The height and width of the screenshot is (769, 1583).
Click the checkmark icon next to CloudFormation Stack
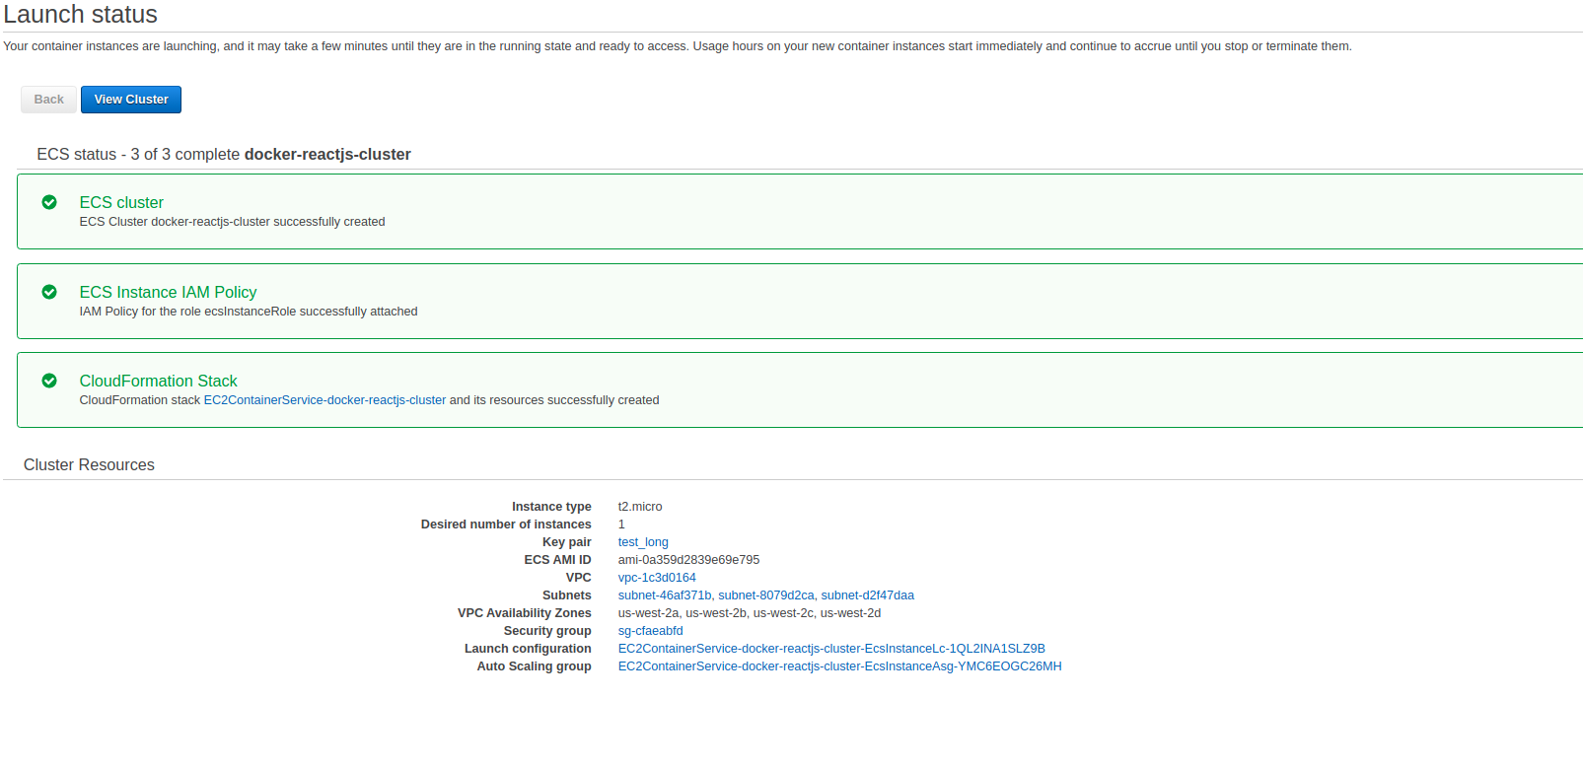49,381
